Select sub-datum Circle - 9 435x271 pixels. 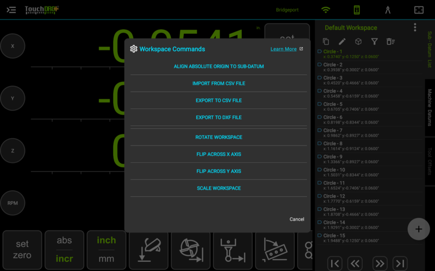click(x=370, y=159)
